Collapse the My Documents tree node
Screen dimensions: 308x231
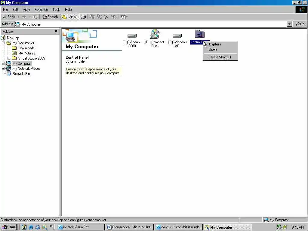pyautogui.click(x=3, y=43)
